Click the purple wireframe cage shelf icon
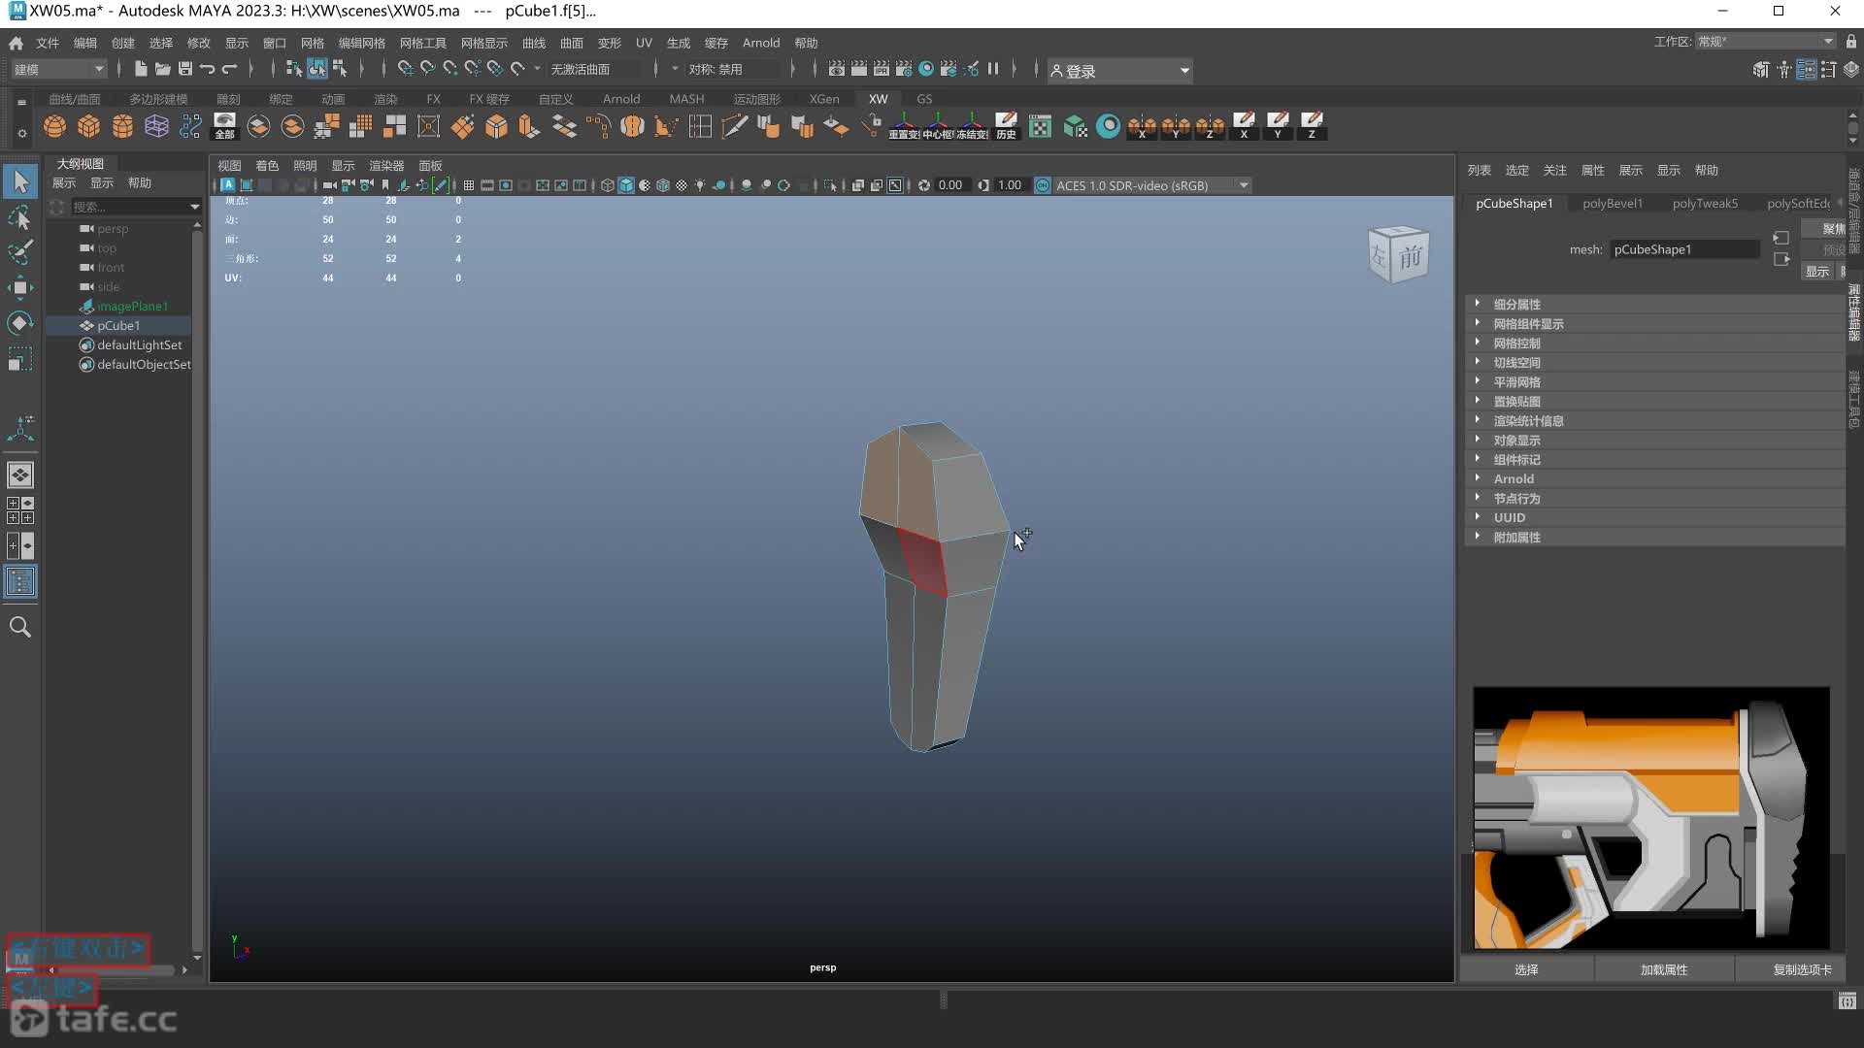Image resolution: width=1864 pixels, height=1048 pixels. [156, 126]
